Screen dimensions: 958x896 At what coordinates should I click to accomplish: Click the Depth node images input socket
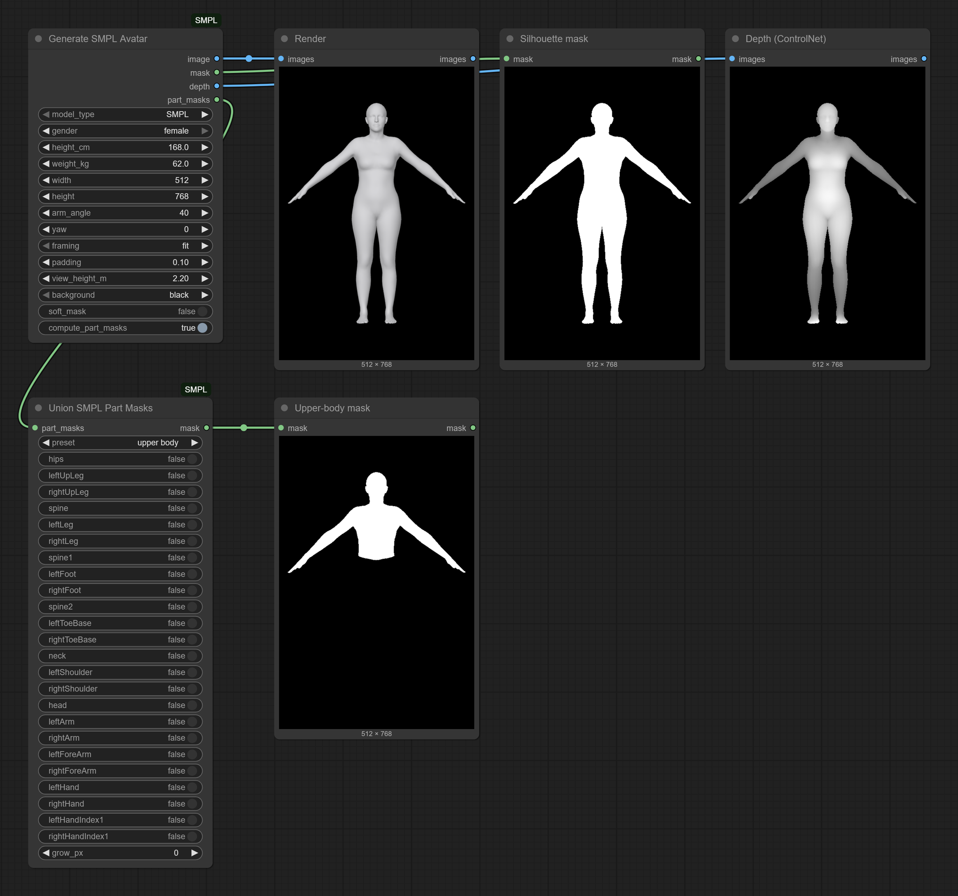[x=732, y=59]
